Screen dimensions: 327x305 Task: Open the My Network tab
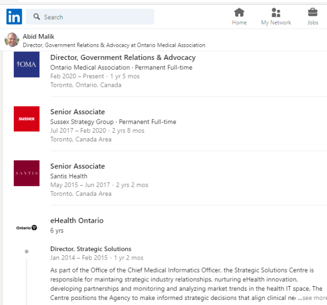[276, 16]
